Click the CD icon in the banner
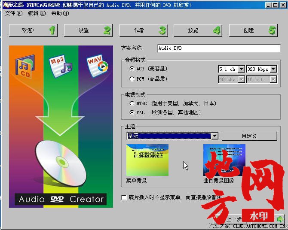The image size is (288, 230). pyautogui.click(x=25, y=67)
